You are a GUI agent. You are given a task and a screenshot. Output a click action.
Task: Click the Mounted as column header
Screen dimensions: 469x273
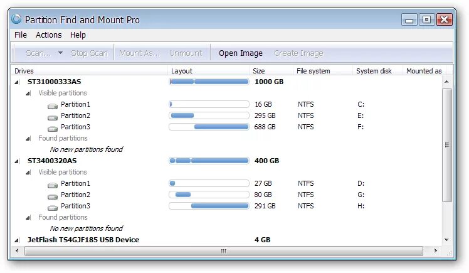point(424,71)
